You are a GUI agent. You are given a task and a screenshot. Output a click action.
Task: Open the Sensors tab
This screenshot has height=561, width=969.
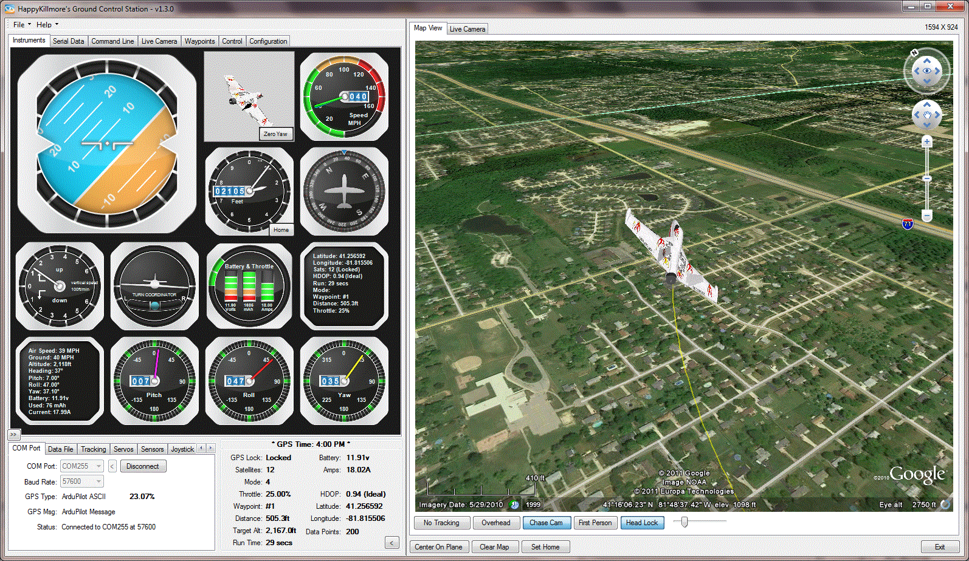point(152,449)
